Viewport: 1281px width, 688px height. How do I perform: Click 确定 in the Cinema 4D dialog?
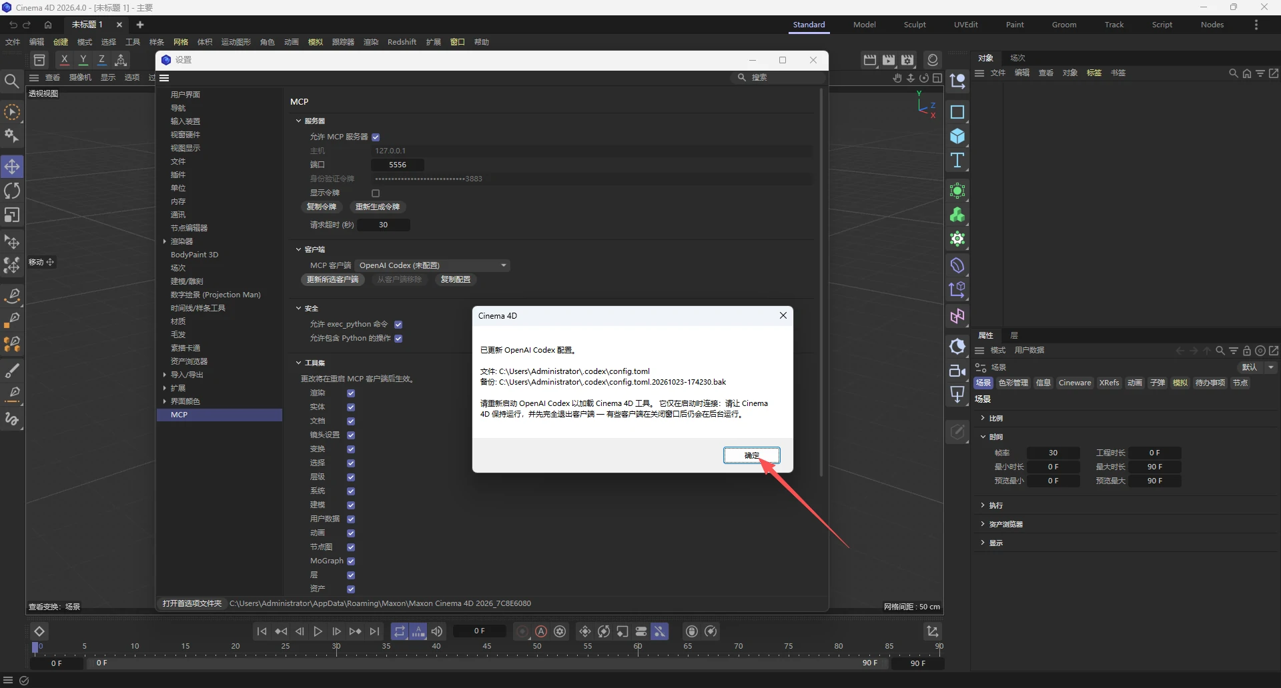point(752,455)
